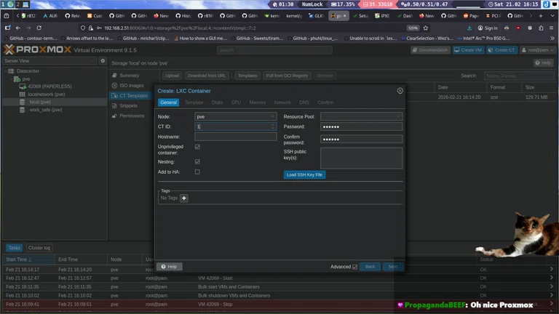Close the Create LXC Container dialog
The height and width of the screenshot is (314, 559).
pos(400,91)
